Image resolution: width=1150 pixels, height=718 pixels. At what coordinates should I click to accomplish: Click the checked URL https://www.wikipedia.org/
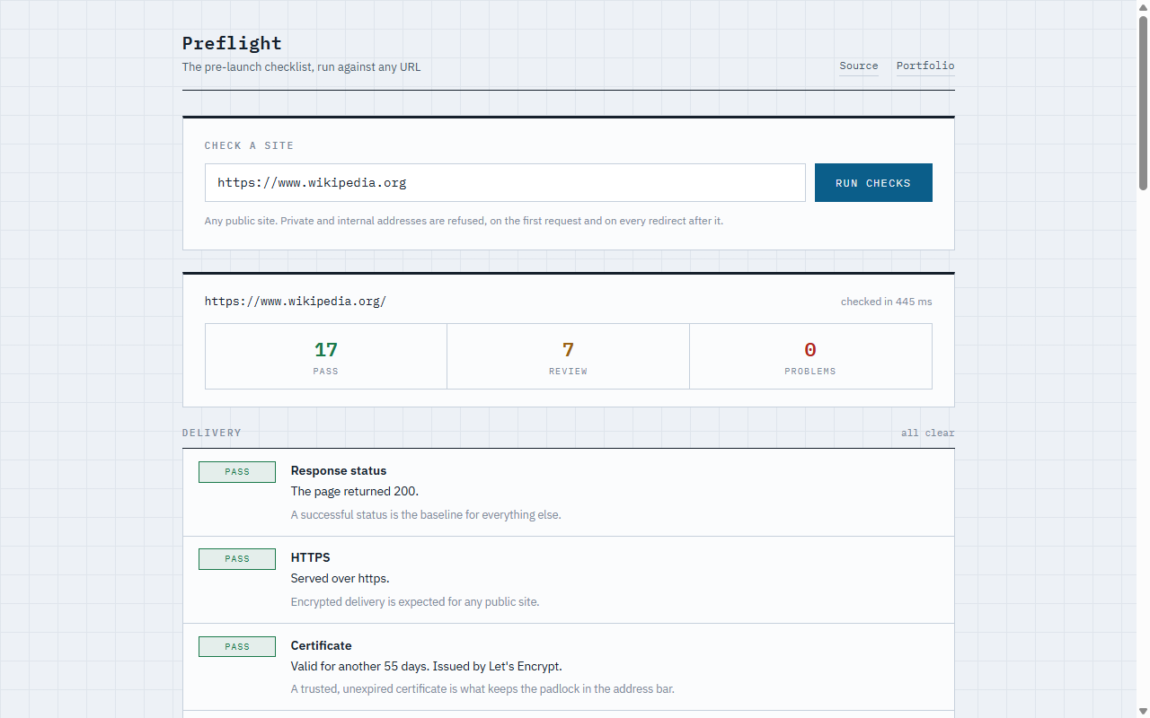(x=296, y=302)
